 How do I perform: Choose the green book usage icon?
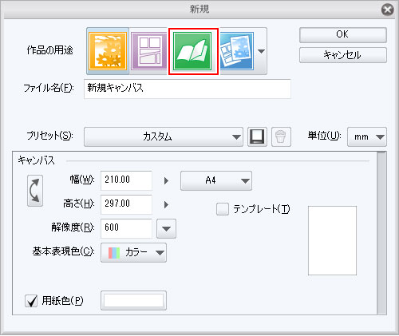pos(192,51)
